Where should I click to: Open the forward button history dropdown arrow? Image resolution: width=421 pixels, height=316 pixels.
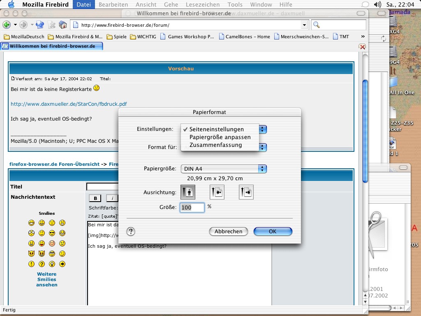coord(32,25)
